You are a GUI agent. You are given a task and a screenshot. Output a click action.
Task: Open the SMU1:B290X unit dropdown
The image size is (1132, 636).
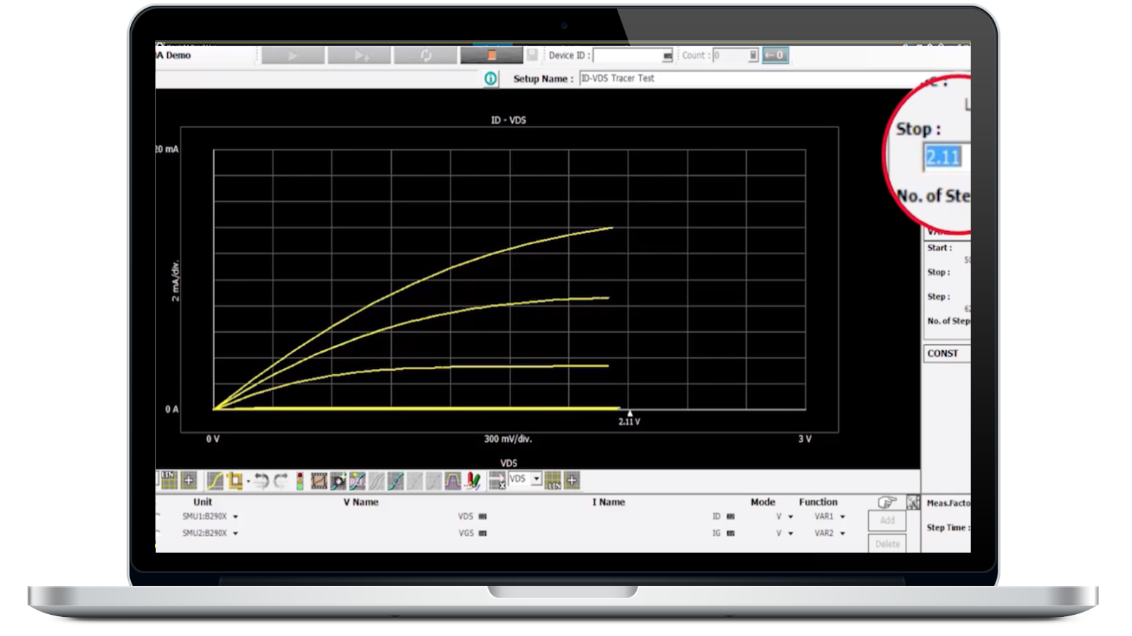click(235, 517)
